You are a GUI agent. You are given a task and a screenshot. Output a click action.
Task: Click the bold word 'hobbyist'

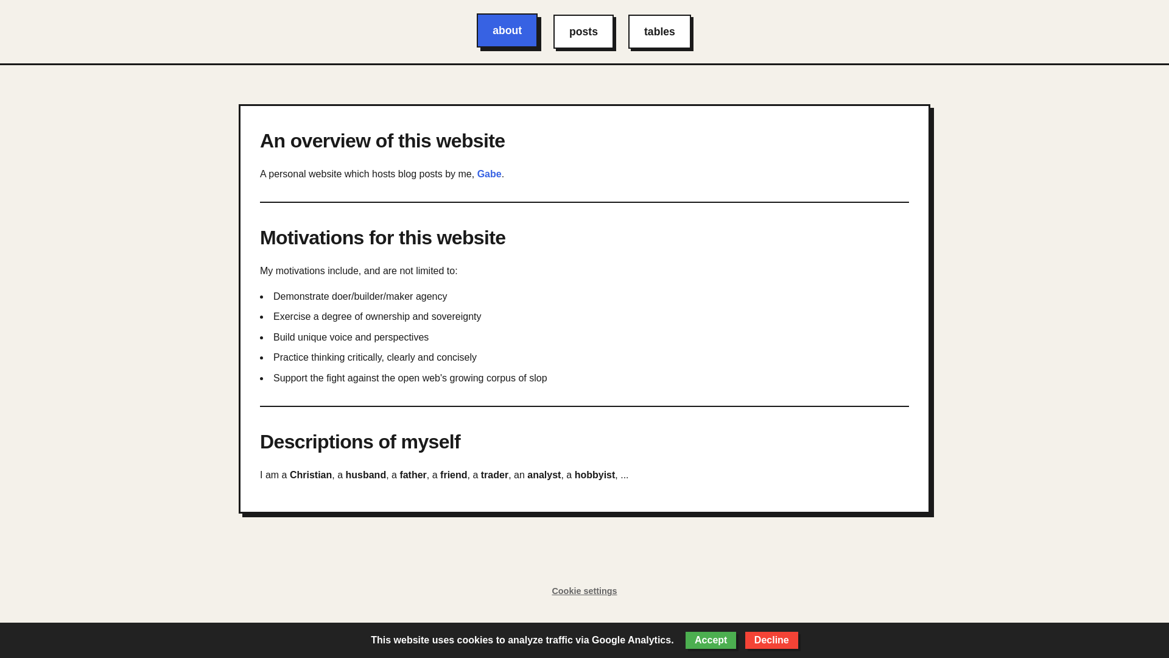tap(594, 475)
